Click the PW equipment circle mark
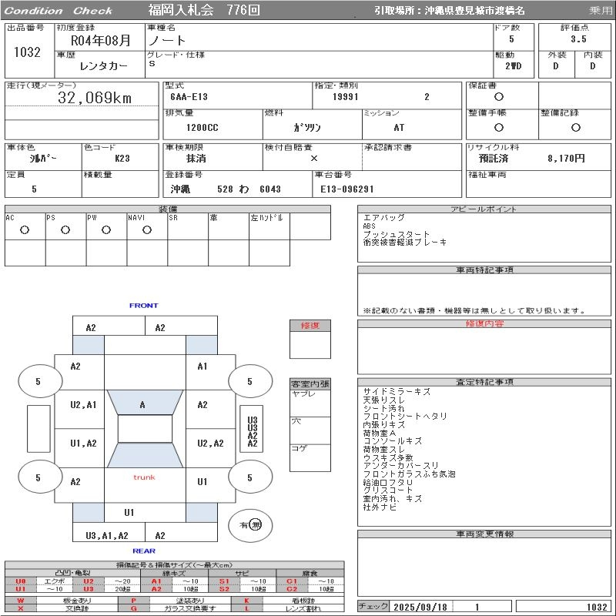This screenshot has height=616, width=616. point(106,229)
